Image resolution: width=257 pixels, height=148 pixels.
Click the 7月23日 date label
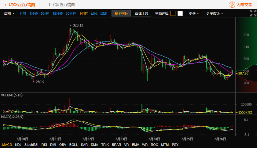tap(121, 139)
